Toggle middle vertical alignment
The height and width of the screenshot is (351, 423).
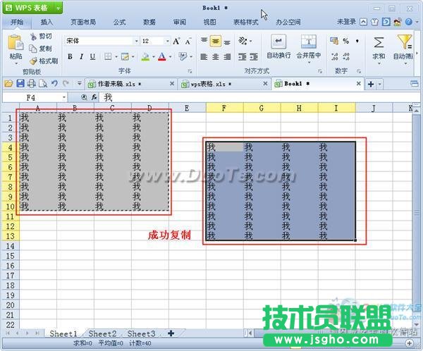(216, 42)
